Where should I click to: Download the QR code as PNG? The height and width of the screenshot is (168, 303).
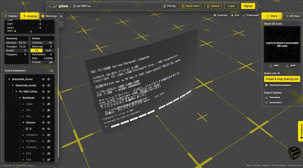point(274,66)
